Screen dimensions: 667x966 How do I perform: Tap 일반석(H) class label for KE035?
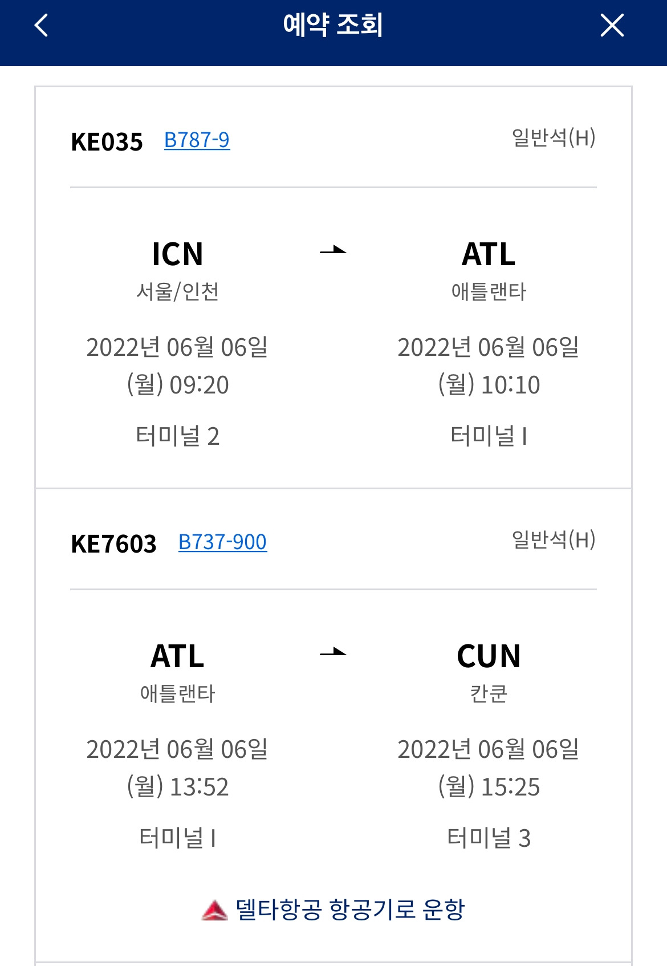pos(553,138)
